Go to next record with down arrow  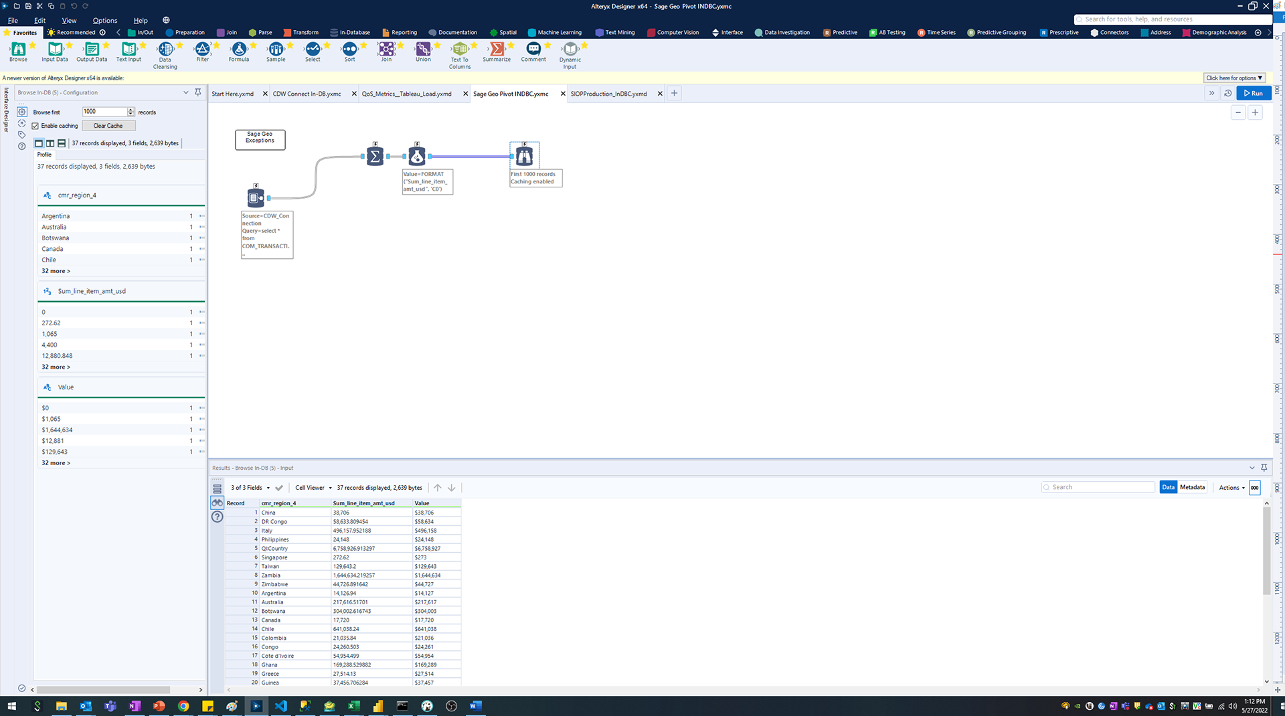pyautogui.click(x=452, y=488)
